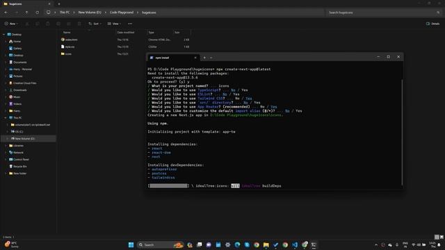The image size is (445, 250).
Task: Open the terminal profiles dropdown arrow
Action: tap(211, 58)
